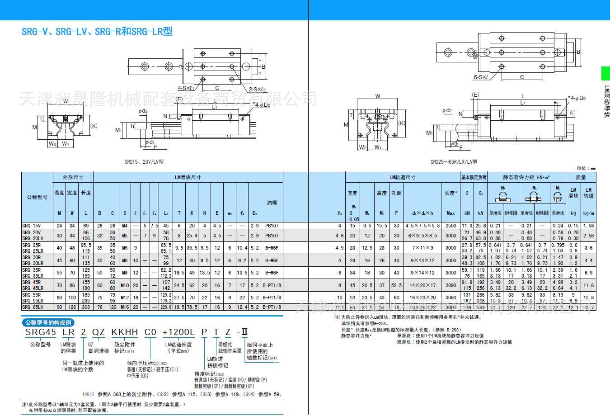This screenshot has height=416, width=610.
Task: Click the 同一轨道上使用的LM滑块的个数 description
Action: tap(83, 366)
